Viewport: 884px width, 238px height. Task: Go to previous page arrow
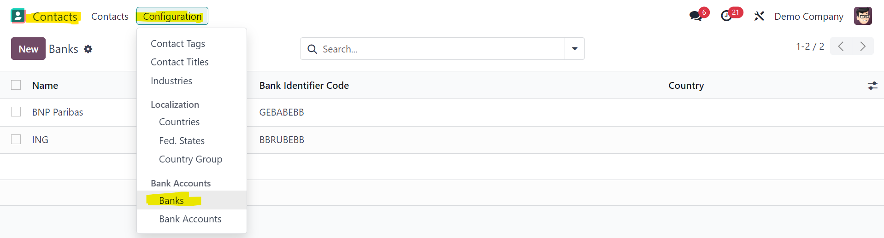pos(841,46)
